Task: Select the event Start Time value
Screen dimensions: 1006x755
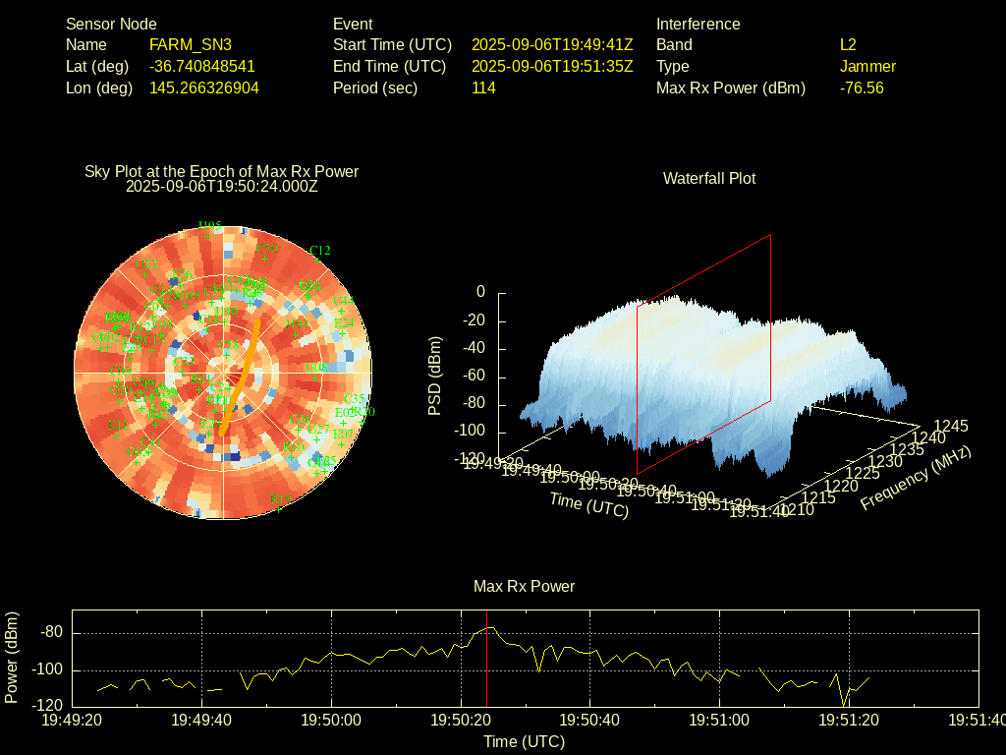Action: (x=552, y=44)
